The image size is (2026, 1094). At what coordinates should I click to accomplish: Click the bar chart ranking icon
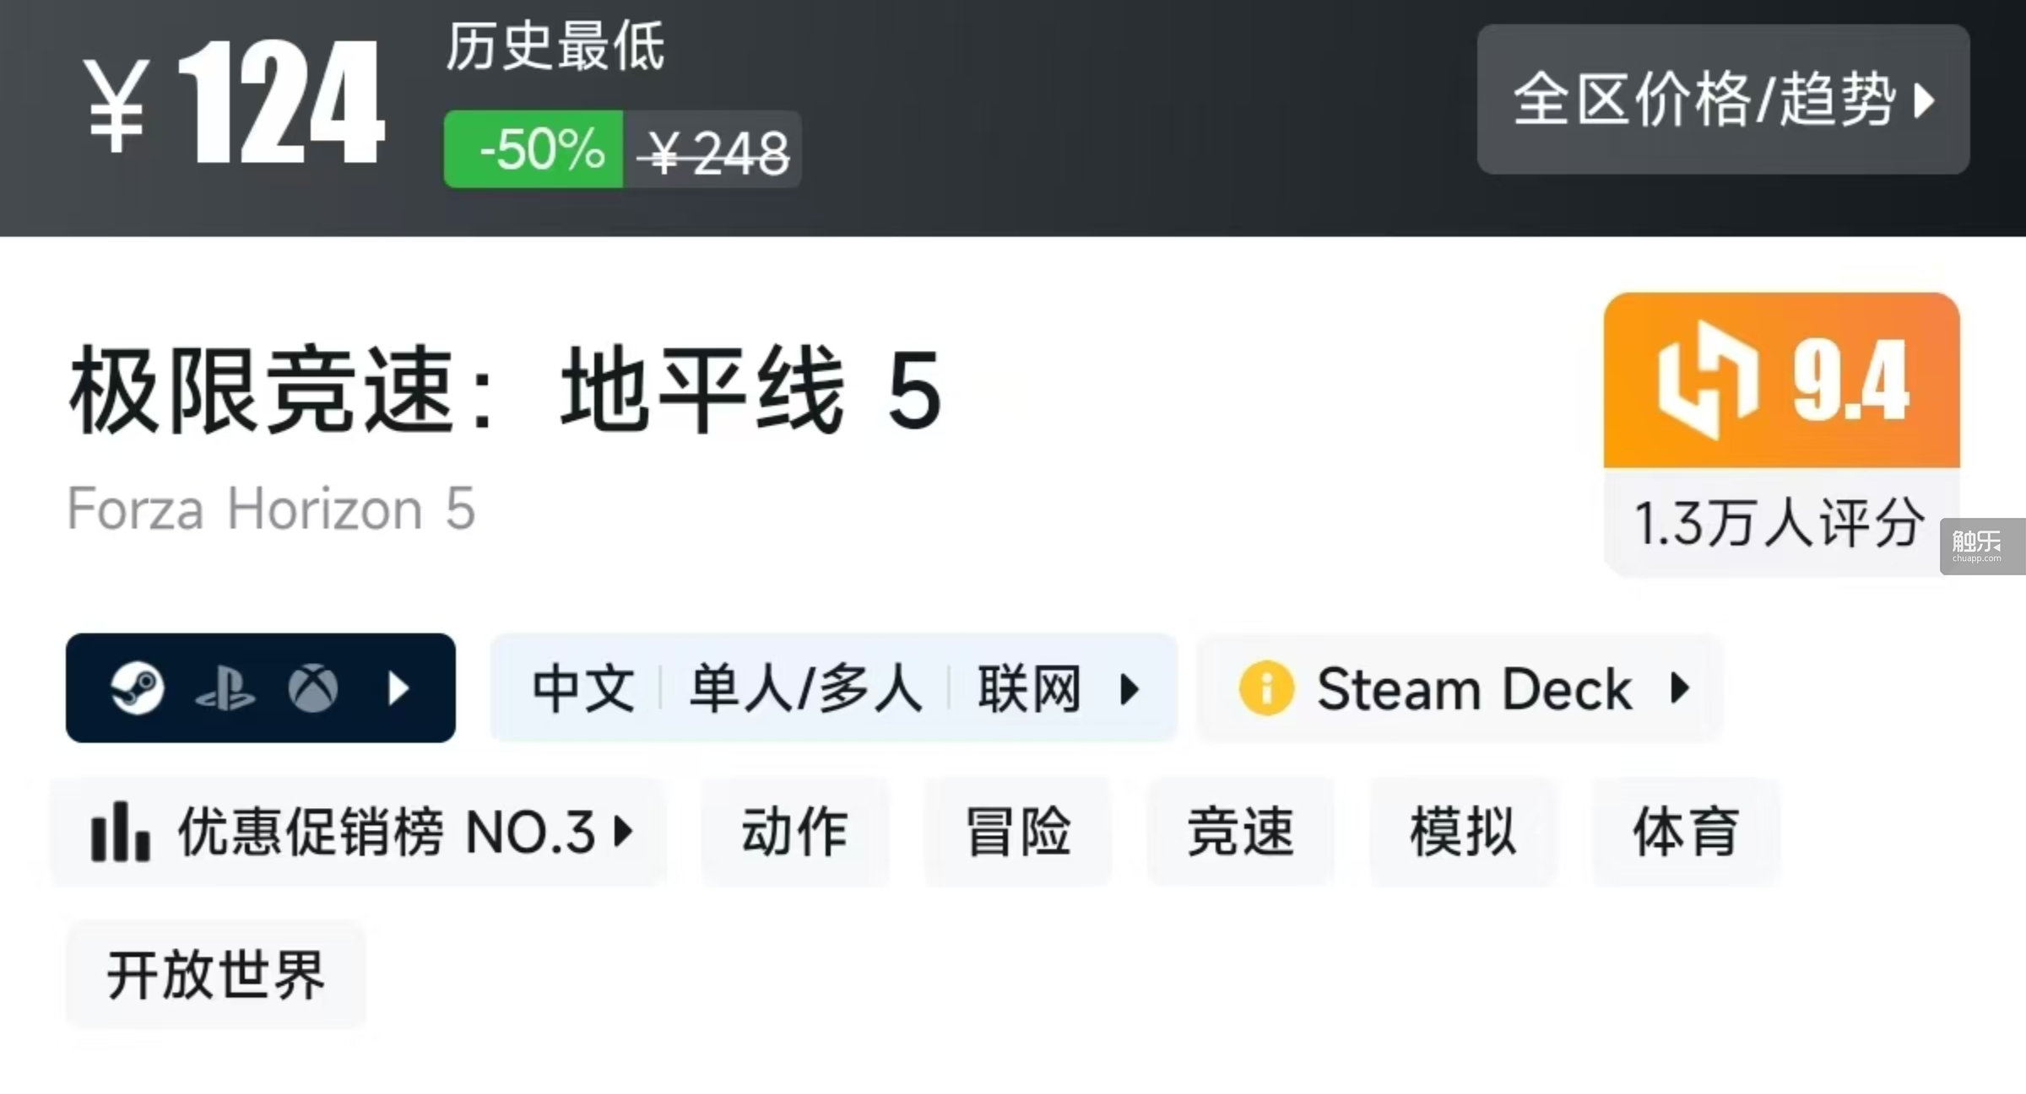121,832
